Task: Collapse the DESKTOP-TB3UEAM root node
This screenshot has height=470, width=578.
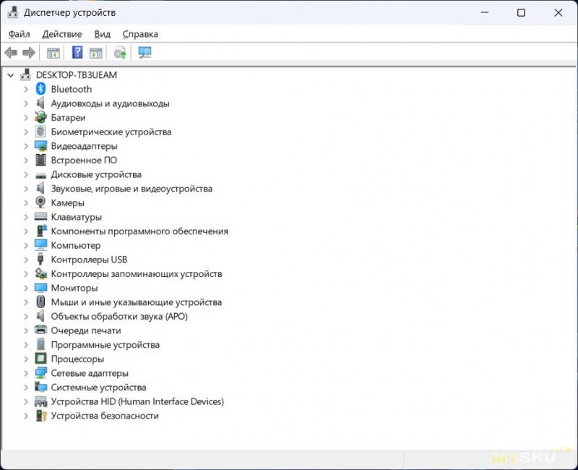Action: 11,74
